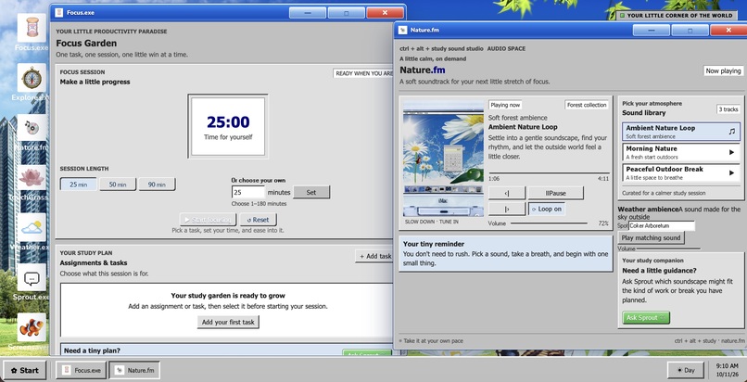Reset the focus timer
The width and height of the screenshot is (747, 382).
[x=259, y=220]
